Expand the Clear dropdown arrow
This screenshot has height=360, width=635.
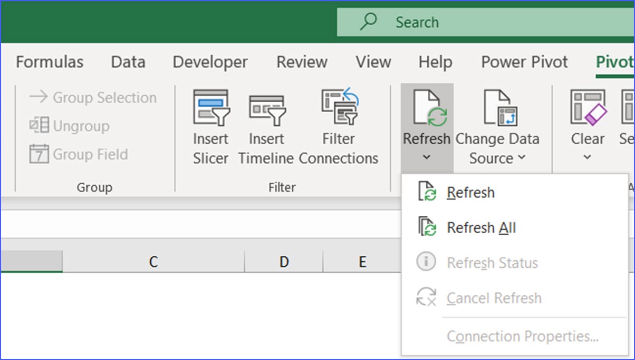(587, 157)
